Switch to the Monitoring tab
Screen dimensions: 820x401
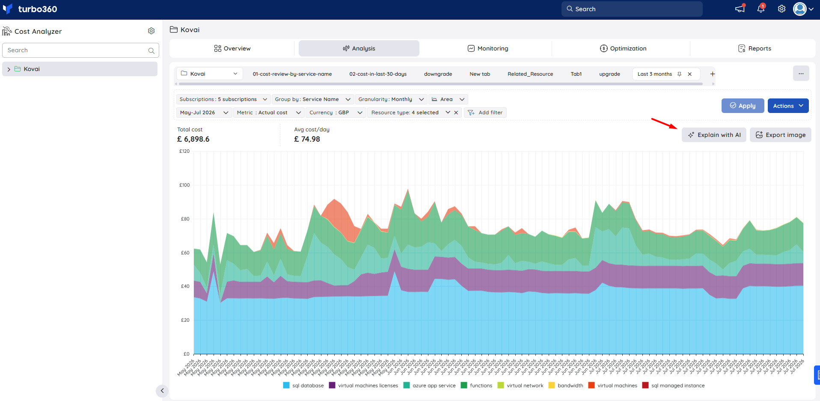[x=488, y=48]
